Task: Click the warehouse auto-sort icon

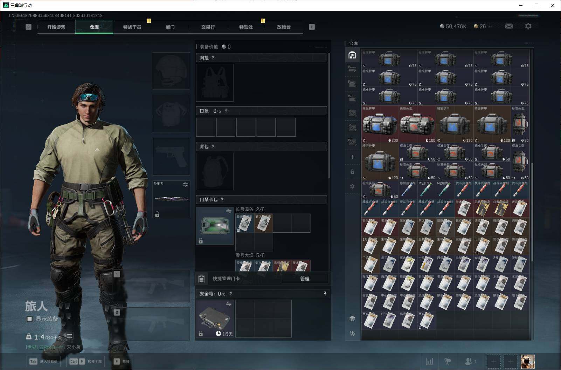Action: pyautogui.click(x=352, y=333)
